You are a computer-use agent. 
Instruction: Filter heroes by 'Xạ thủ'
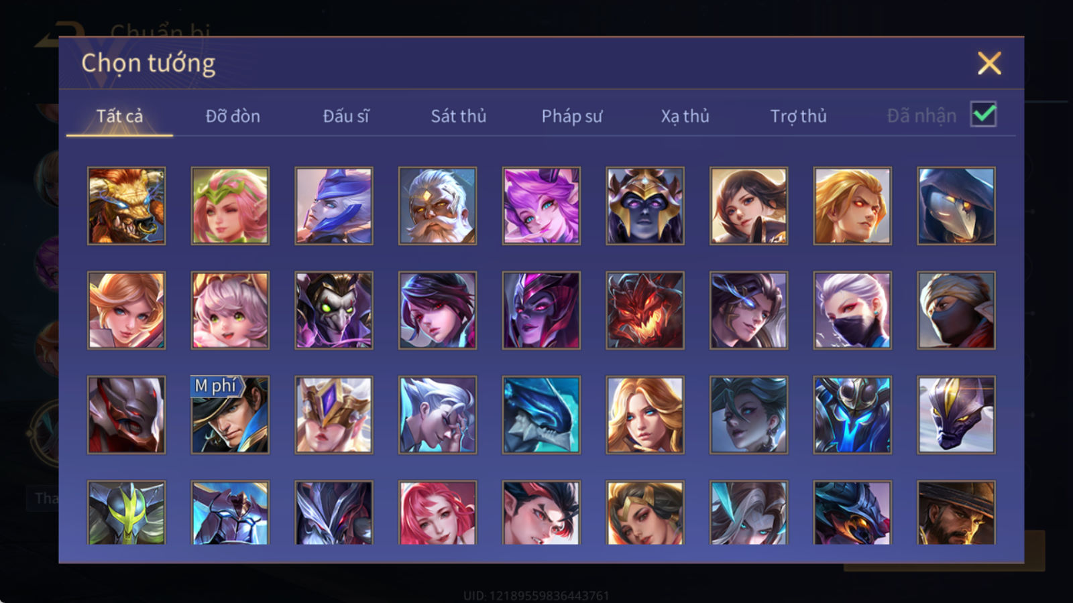pos(685,116)
